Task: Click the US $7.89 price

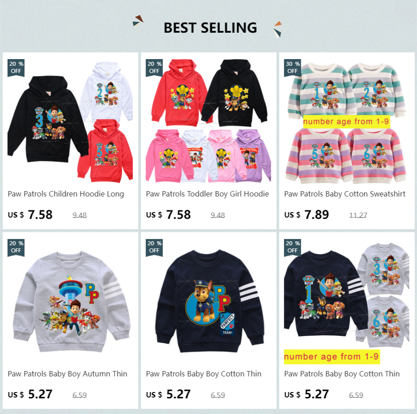Action: 306,214
